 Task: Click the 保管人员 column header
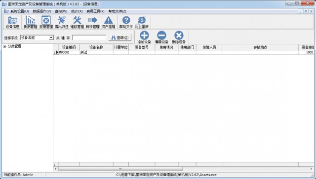(209, 47)
